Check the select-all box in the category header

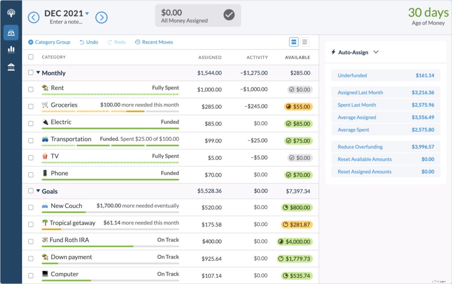pos(30,57)
